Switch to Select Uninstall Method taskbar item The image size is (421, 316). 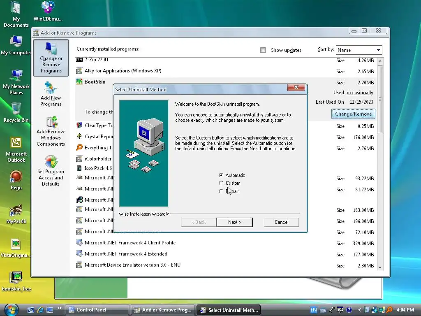point(229,310)
